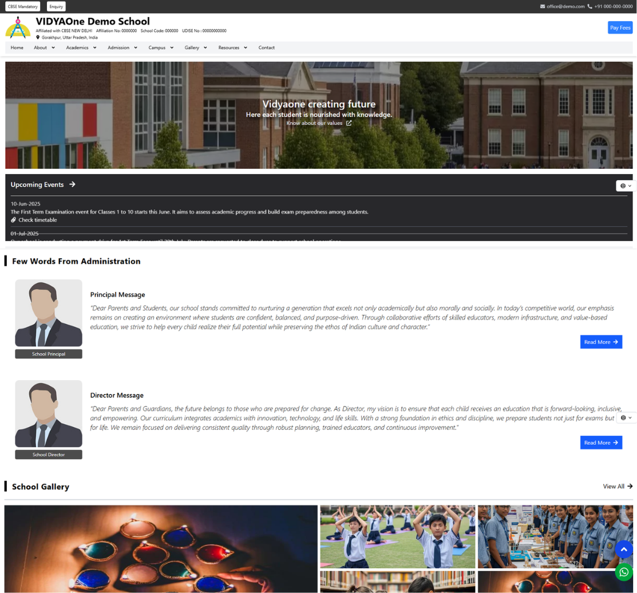Click the Vidyaone creating future banner title
The height and width of the screenshot is (593, 637).
pos(319,104)
